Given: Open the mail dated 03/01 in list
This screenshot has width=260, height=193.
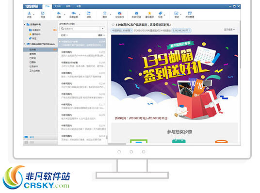Looking at the screenshot, I should pos(81,75).
